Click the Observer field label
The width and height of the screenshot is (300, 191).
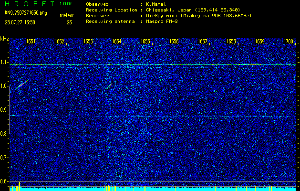pyautogui.click(x=97, y=4)
